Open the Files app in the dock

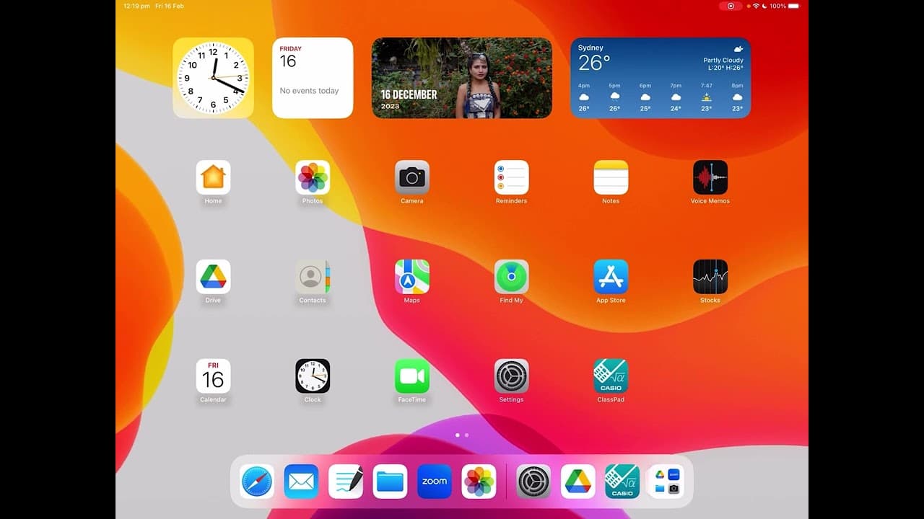tap(391, 482)
